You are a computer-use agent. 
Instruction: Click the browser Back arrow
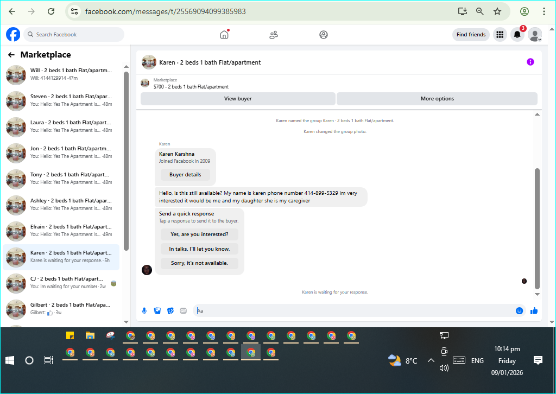tap(12, 11)
